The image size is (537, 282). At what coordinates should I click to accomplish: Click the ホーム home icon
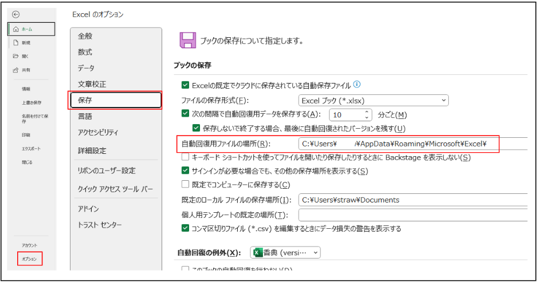(x=15, y=29)
